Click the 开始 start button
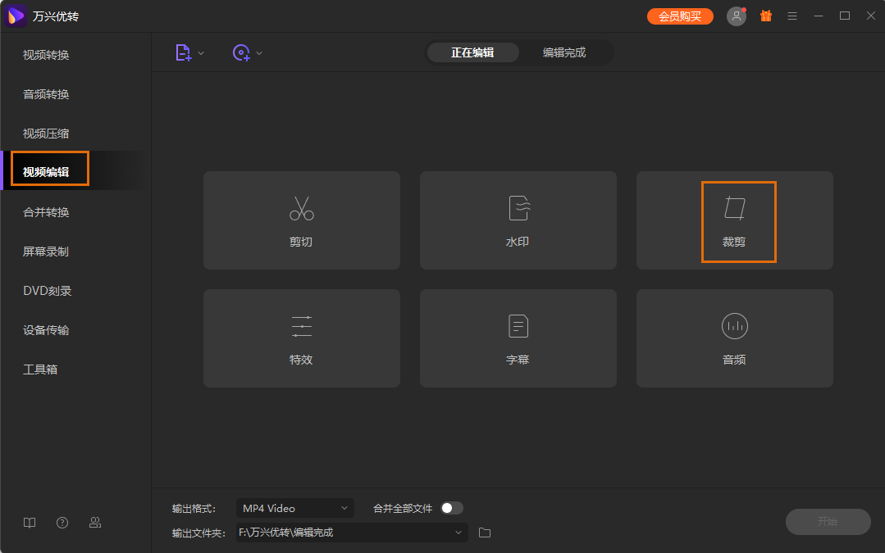 coord(828,522)
